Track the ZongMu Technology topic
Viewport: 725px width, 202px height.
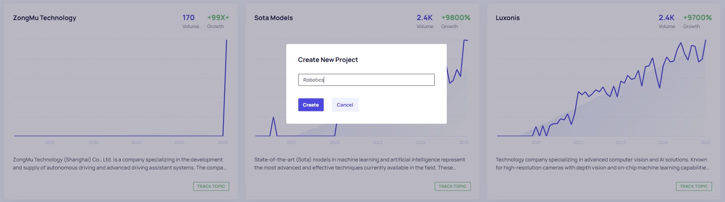pyautogui.click(x=211, y=186)
